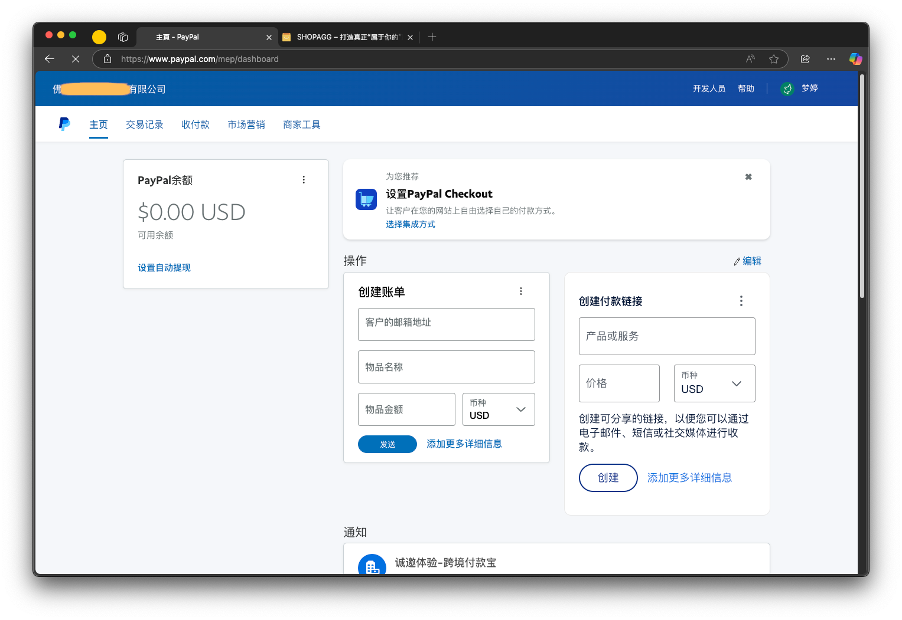Click 添加更多详细信息 beside 发送 button

tap(464, 444)
